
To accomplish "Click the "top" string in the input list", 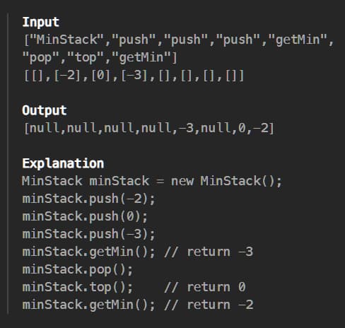I will click(86, 58).
